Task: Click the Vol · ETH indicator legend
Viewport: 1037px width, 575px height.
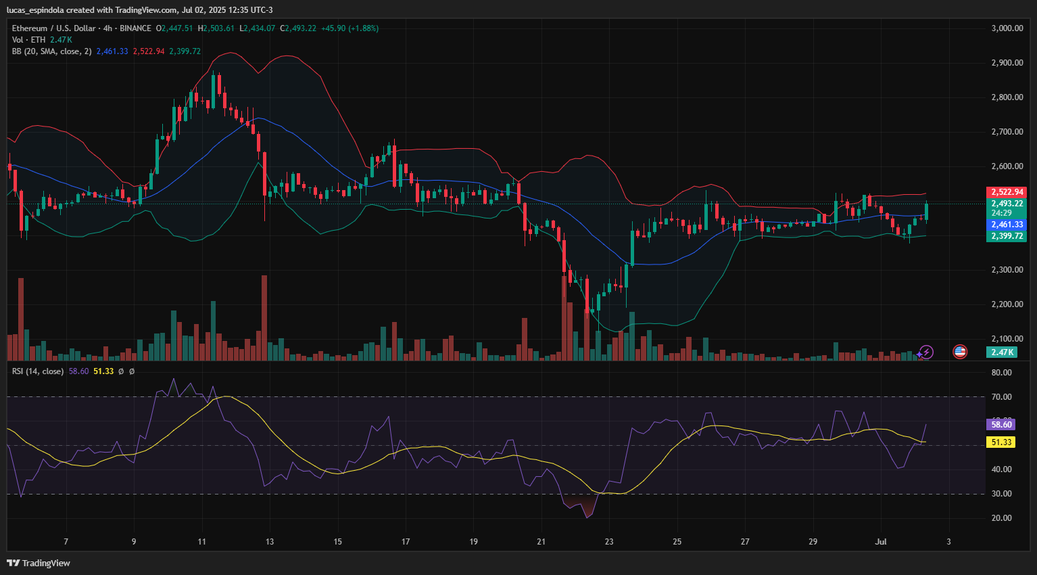Action: 28,40
